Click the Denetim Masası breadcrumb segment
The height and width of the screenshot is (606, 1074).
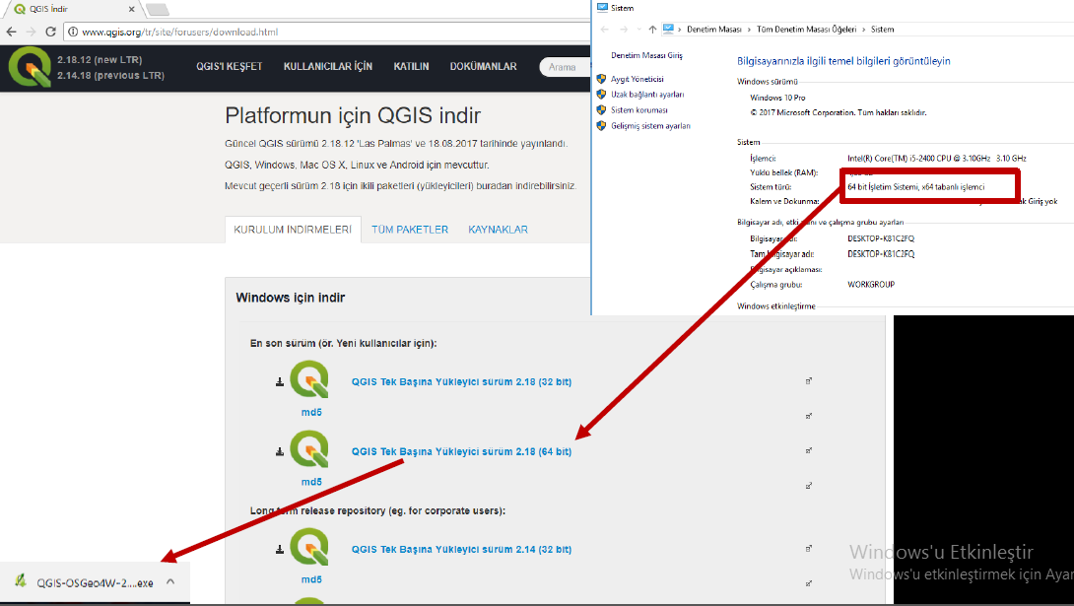[713, 30]
